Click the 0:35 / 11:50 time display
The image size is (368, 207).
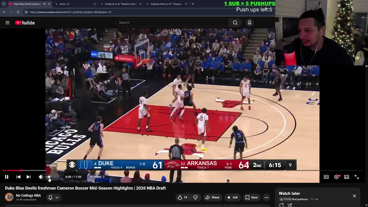point(73,177)
